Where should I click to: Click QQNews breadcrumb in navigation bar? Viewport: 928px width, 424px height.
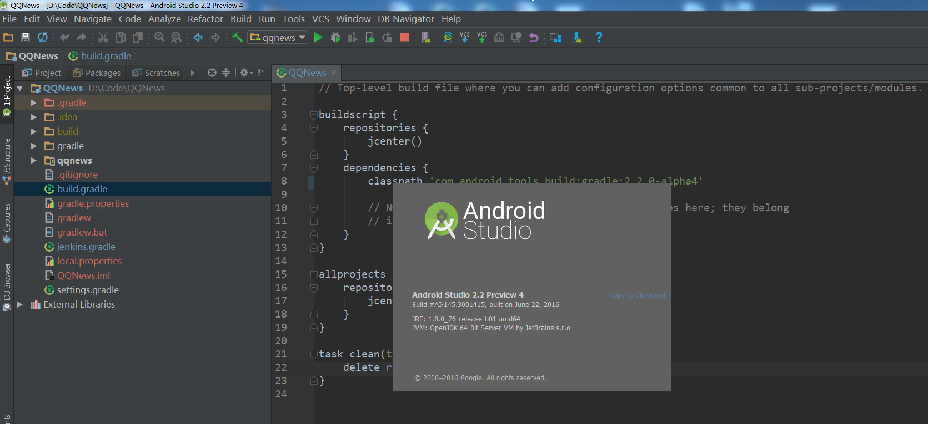pos(32,56)
